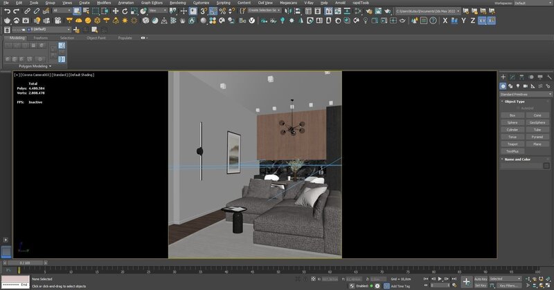Toggle Auto Key animation mode
The height and width of the screenshot is (290, 554).
(480, 278)
